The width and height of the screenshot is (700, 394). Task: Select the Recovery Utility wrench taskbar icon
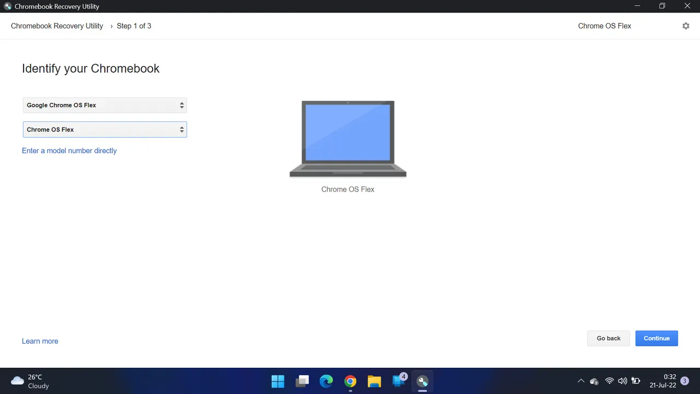422,381
